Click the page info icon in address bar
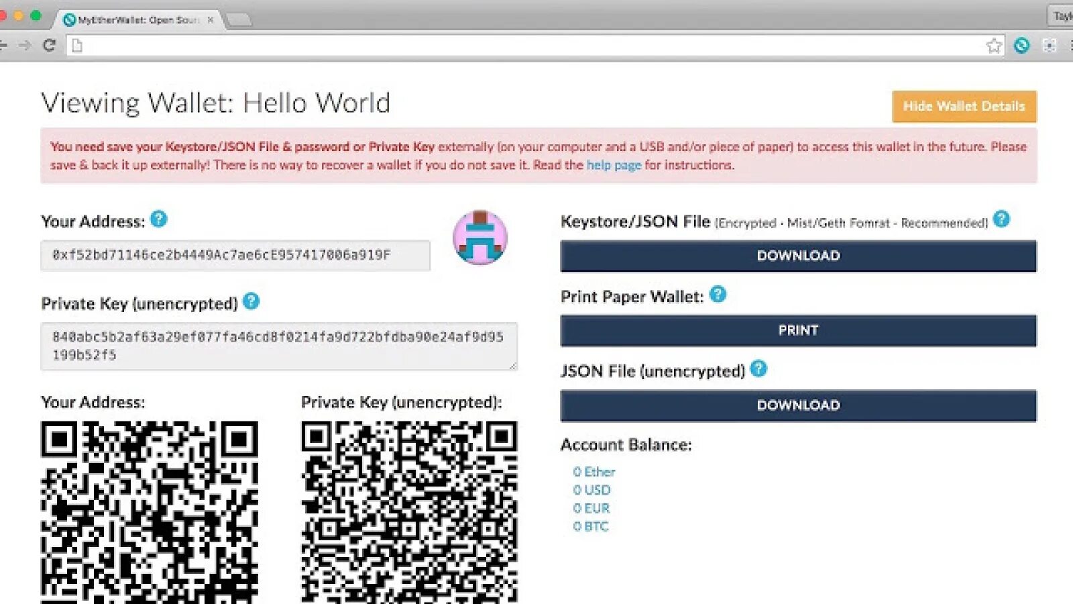The image size is (1073, 604). 77,46
